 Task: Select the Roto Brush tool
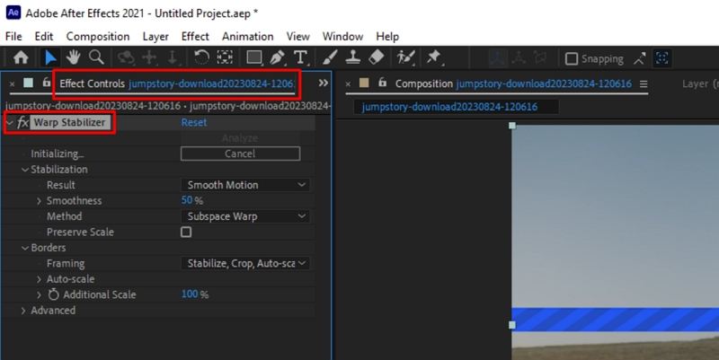pos(406,57)
